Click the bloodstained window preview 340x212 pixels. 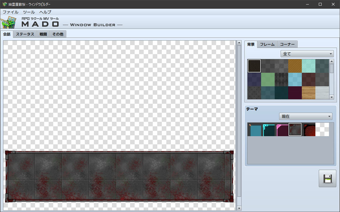pyautogui.click(x=119, y=177)
